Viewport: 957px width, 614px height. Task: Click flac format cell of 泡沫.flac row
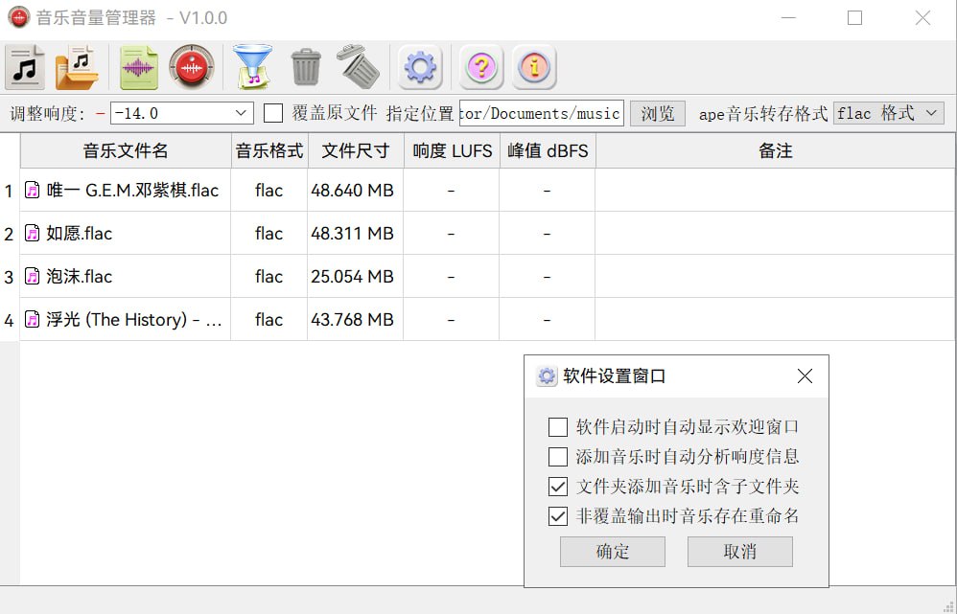269,276
